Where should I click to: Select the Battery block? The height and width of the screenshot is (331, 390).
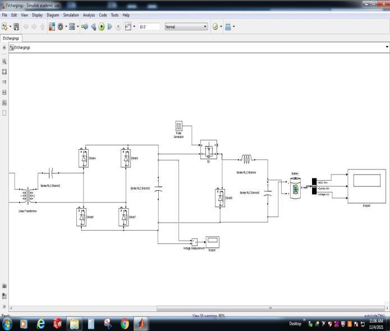[295, 189]
